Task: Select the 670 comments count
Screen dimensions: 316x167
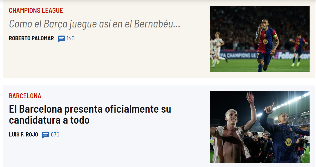Action: [55, 134]
